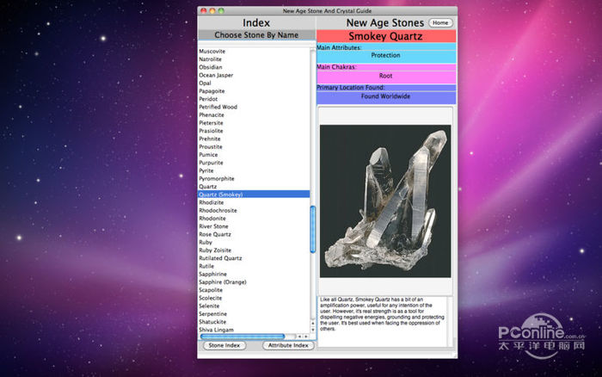Click the vertical scrollbar thumb in list
The height and width of the screenshot is (377, 602).
pos(312,228)
